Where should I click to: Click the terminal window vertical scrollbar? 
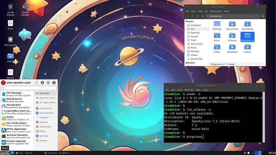tap(264, 117)
